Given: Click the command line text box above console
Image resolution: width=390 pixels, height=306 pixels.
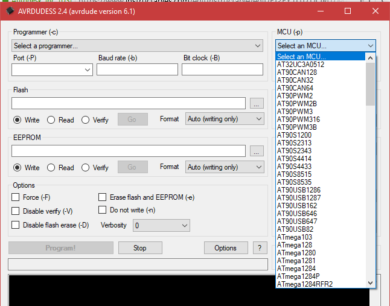Looking at the screenshot, I should [138, 264].
